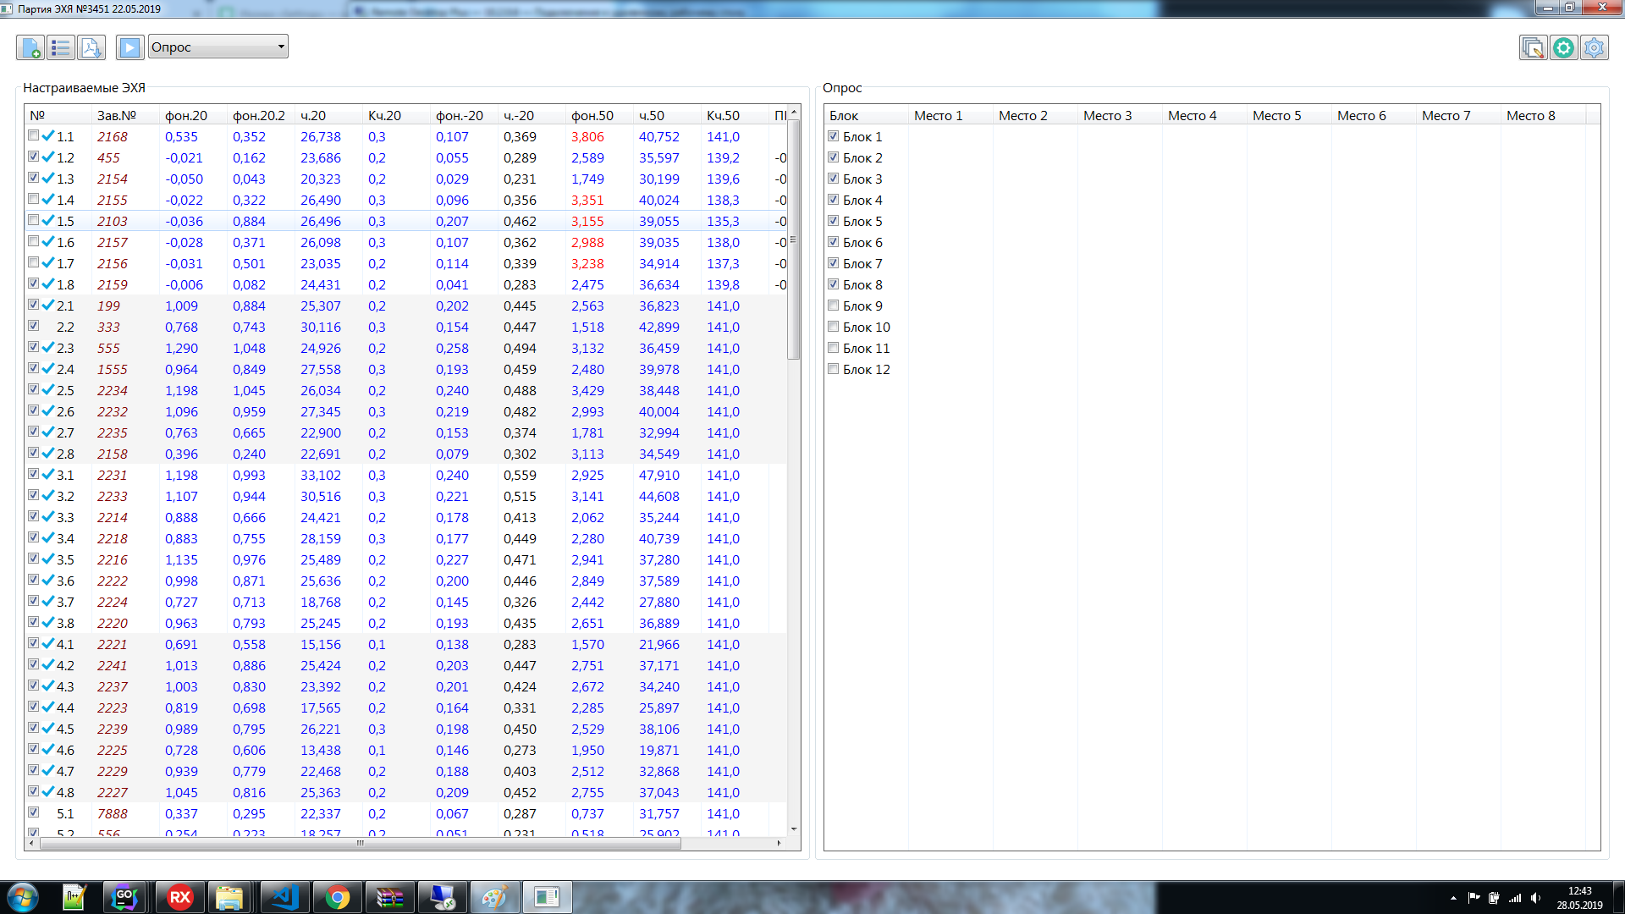This screenshot has height=914, width=1625.
Task: Uncheck the Блок 1 checkbox
Action: click(x=834, y=136)
